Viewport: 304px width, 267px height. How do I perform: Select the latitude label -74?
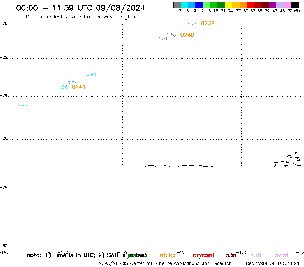(4, 95)
